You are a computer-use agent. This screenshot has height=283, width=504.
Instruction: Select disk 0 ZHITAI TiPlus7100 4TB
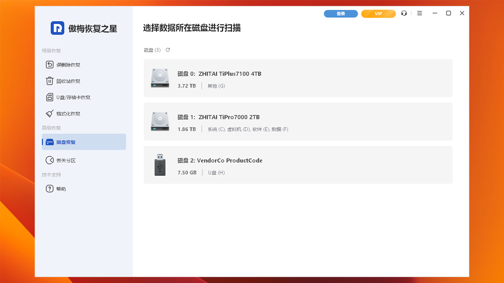coord(298,78)
